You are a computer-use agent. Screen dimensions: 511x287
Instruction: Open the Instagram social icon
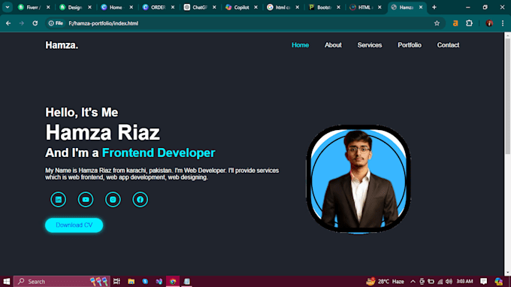point(113,199)
